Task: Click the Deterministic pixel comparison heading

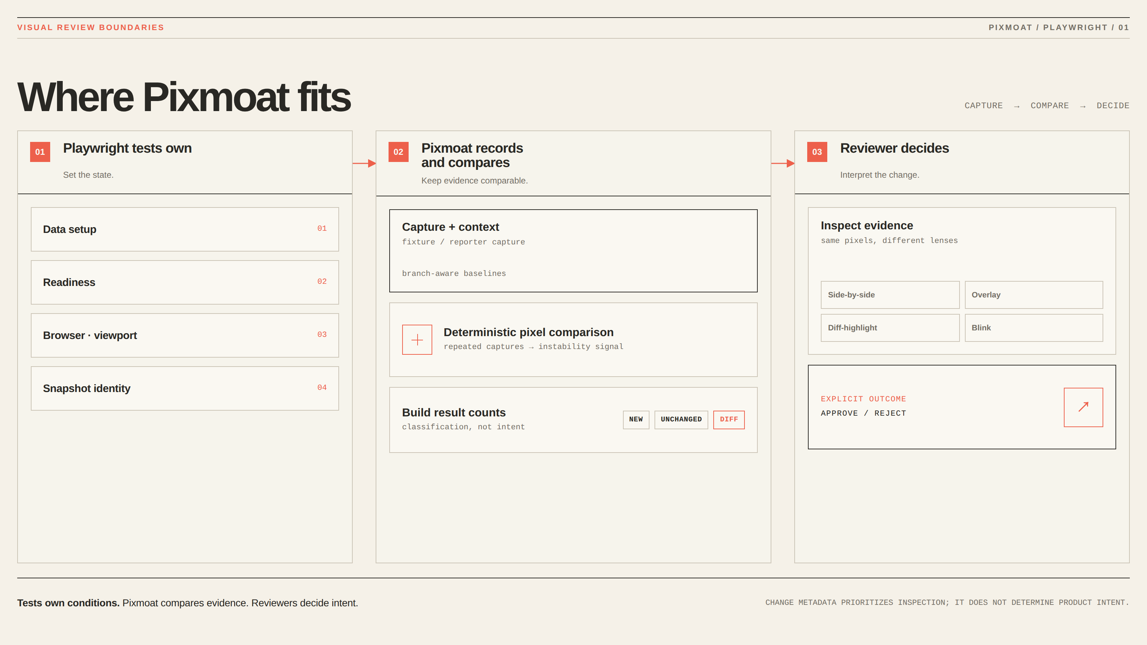Action: pyautogui.click(x=528, y=332)
